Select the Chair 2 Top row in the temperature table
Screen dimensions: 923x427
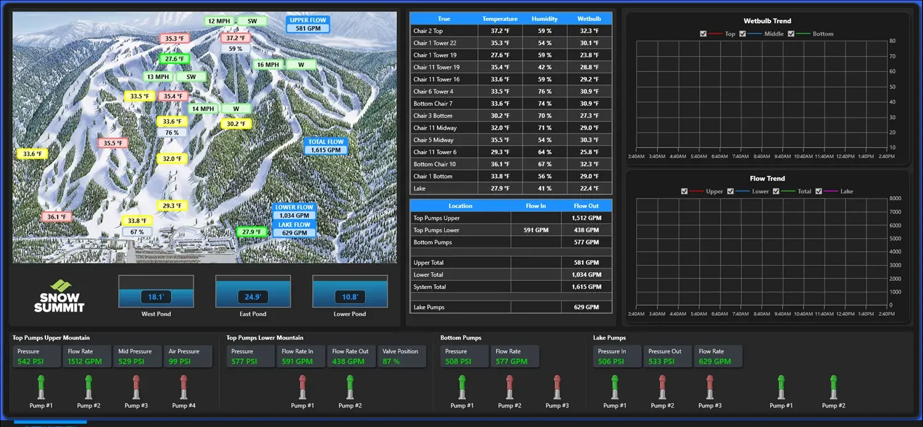coord(511,31)
